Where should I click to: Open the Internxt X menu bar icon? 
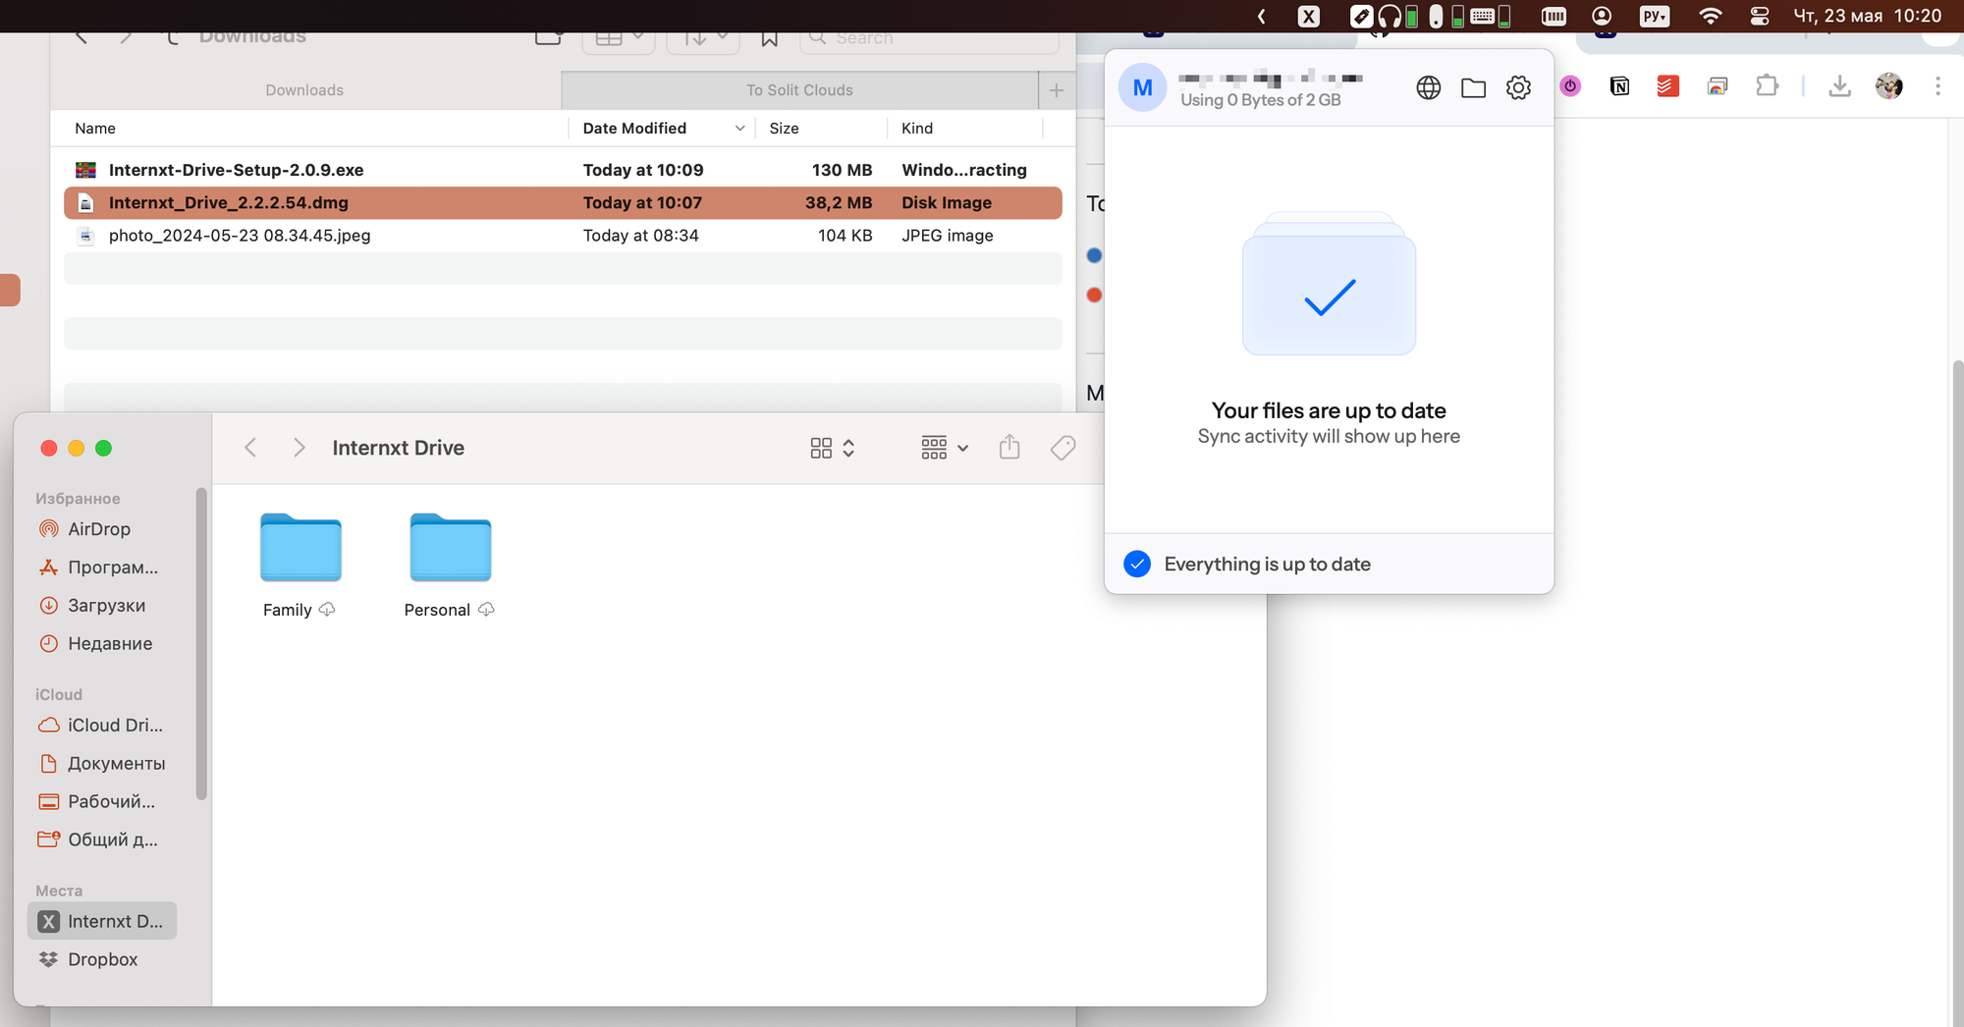click(x=1308, y=16)
